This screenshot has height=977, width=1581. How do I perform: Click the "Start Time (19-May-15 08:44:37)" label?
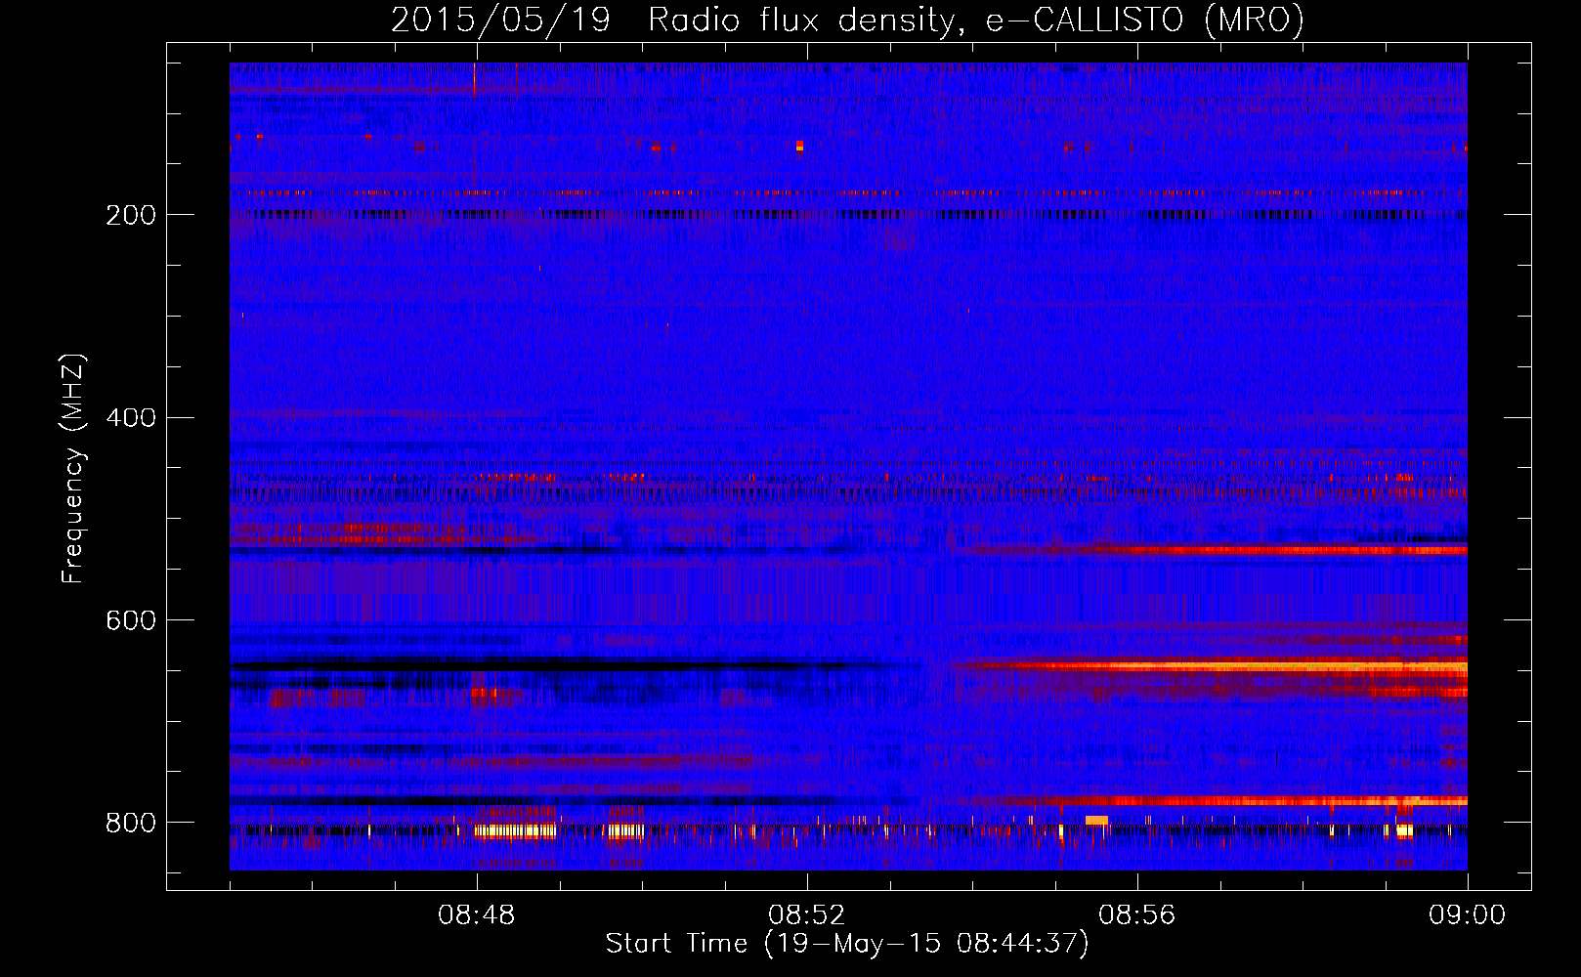[x=846, y=944]
